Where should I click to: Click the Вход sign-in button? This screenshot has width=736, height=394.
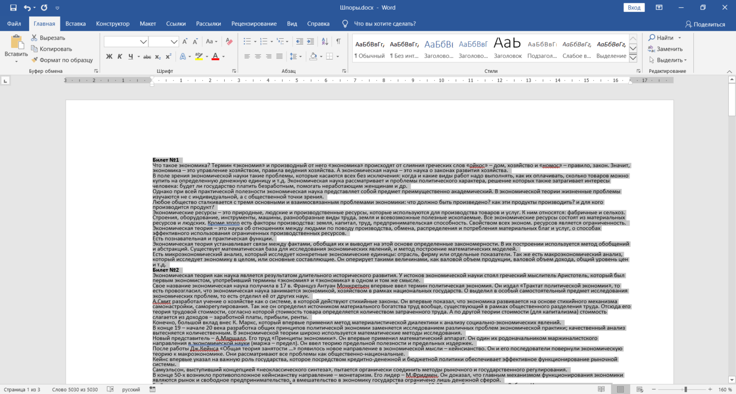pos(634,8)
